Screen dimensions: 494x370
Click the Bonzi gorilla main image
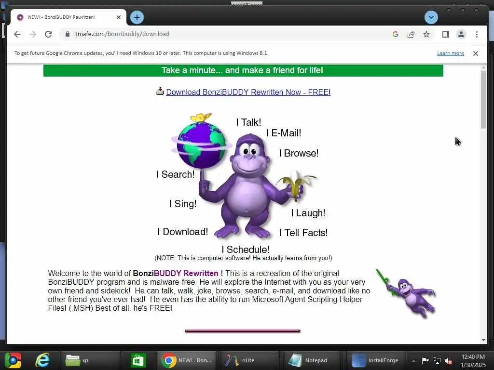click(x=249, y=185)
